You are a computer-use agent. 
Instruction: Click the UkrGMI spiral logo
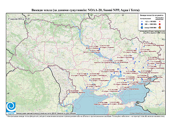tap(11, 107)
